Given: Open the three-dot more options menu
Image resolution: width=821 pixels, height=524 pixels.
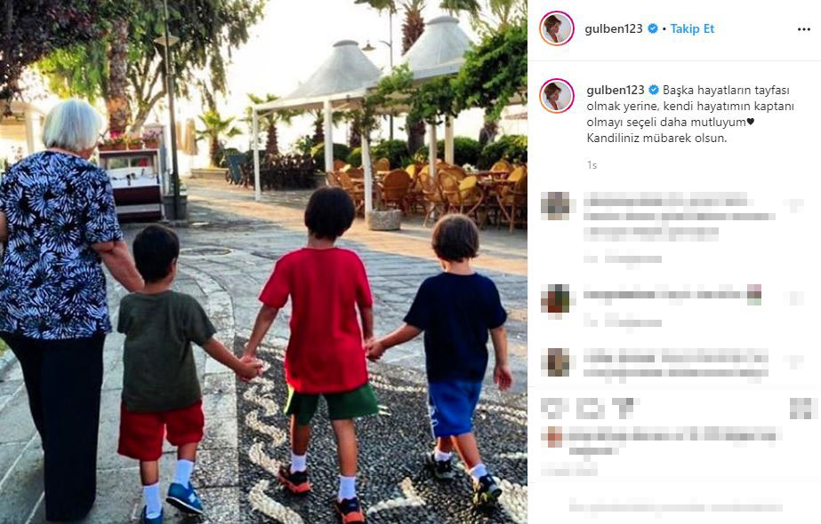Looking at the screenshot, I should pyautogui.click(x=803, y=29).
